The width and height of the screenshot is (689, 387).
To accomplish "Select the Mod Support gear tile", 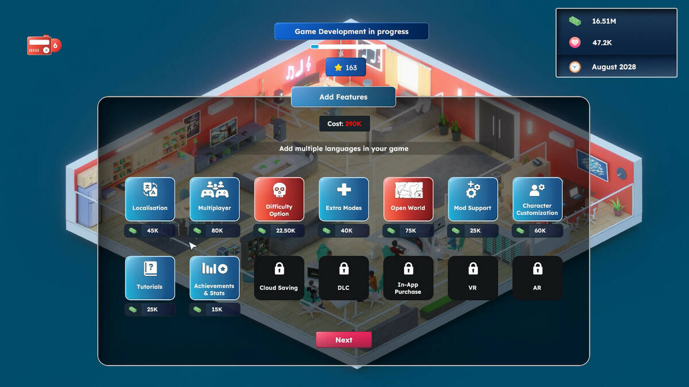I will click(x=473, y=199).
